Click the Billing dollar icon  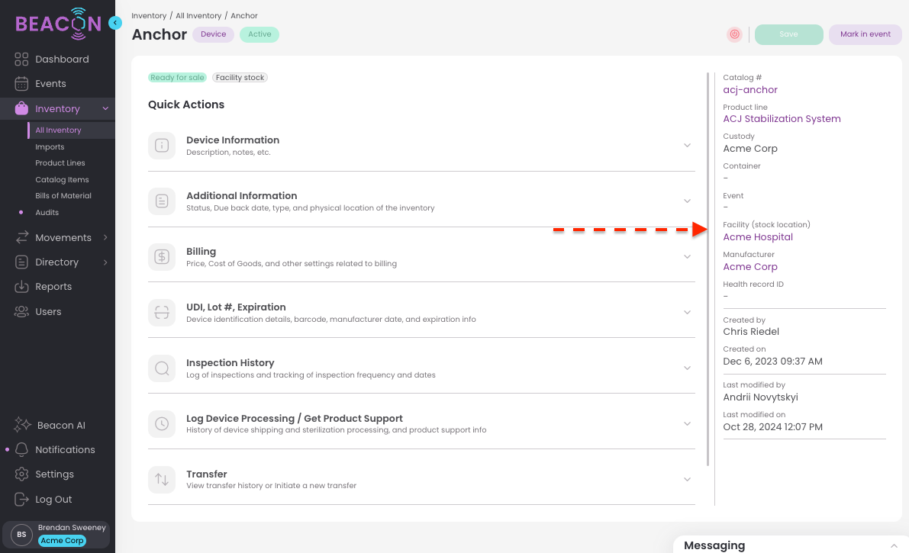(x=162, y=257)
